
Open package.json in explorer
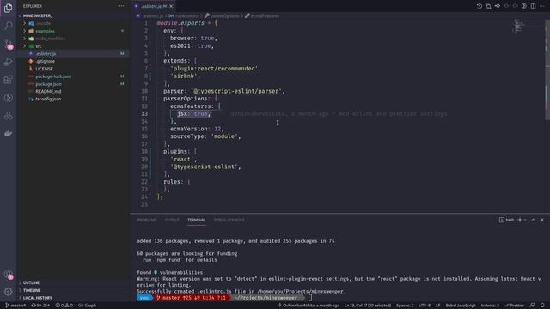pos(48,84)
